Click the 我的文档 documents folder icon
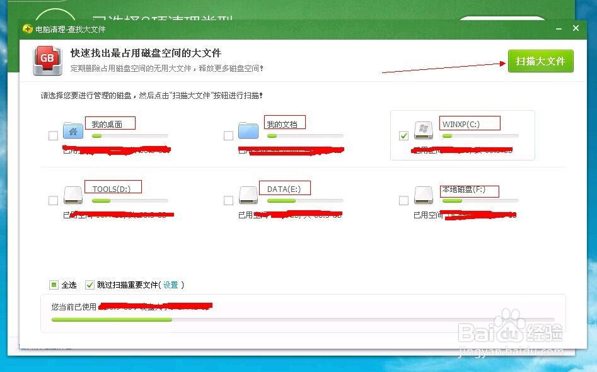 coord(248,130)
